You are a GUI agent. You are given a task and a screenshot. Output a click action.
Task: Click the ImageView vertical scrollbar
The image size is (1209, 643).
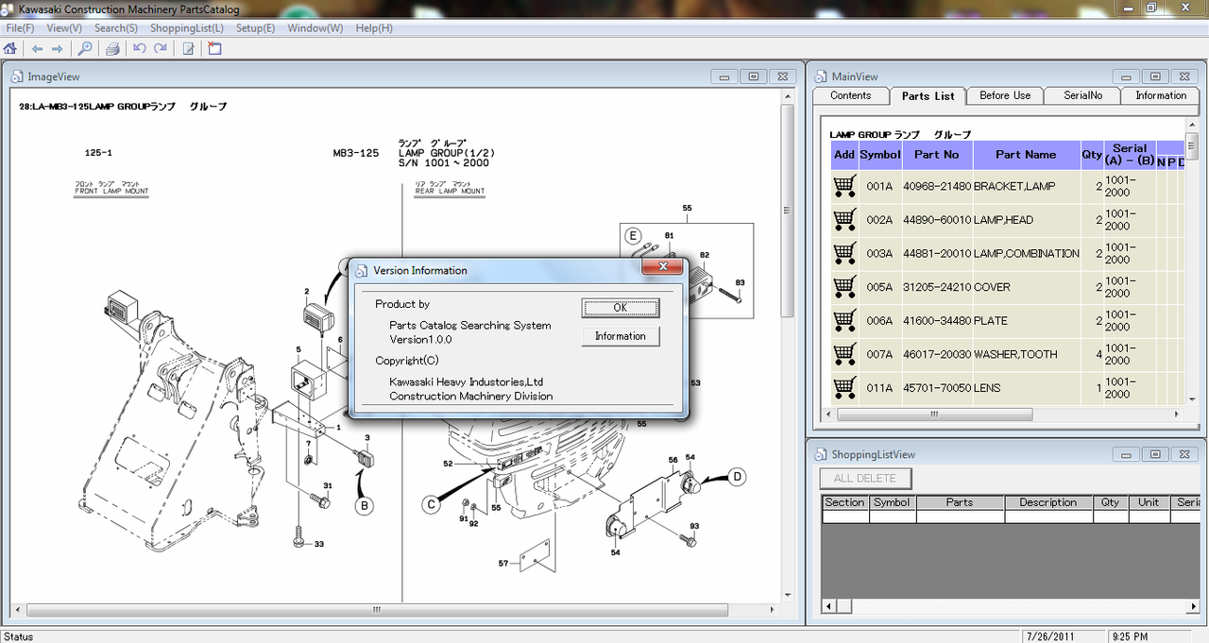(x=787, y=347)
